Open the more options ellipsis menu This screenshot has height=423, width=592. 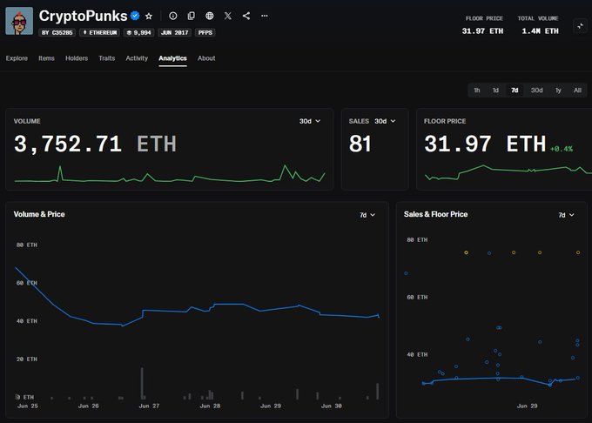pyautogui.click(x=265, y=16)
